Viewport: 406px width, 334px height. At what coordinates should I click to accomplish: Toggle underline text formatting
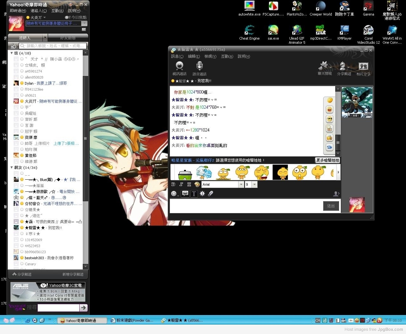click(189, 184)
